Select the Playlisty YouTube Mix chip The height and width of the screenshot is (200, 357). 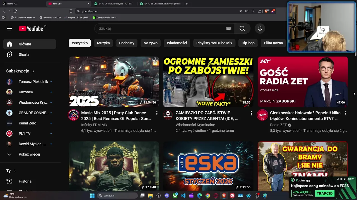click(x=214, y=43)
